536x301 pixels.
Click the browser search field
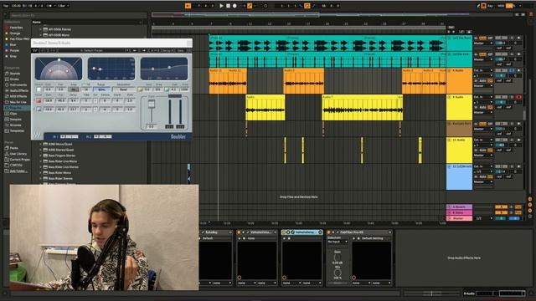click(x=79, y=15)
